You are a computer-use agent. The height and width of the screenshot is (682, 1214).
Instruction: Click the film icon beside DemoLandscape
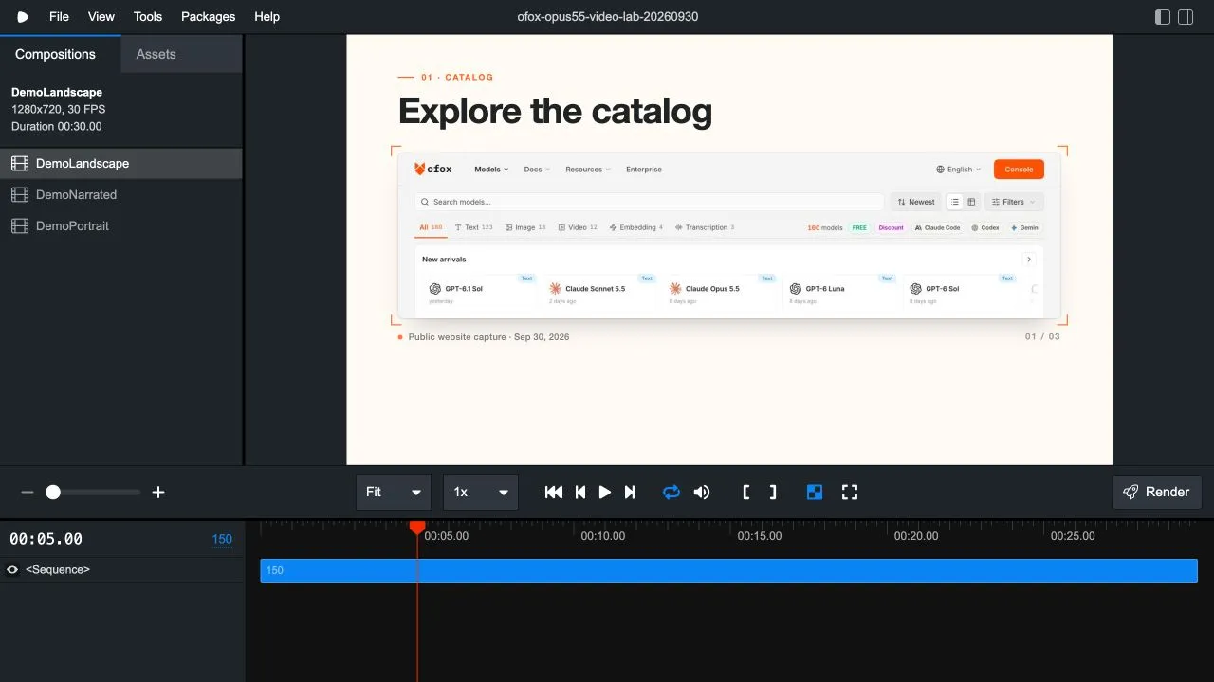click(19, 163)
